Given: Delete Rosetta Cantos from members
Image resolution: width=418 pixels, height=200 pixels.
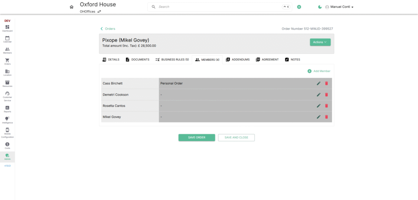Looking at the screenshot, I should (x=326, y=106).
